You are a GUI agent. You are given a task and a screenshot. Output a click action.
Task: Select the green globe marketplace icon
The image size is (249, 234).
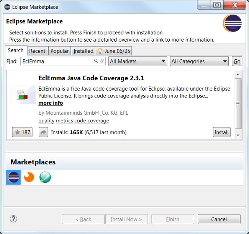tap(45, 177)
